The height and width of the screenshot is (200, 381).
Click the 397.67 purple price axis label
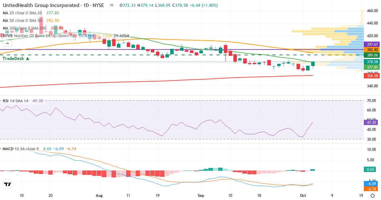click(x=372, y=44)
